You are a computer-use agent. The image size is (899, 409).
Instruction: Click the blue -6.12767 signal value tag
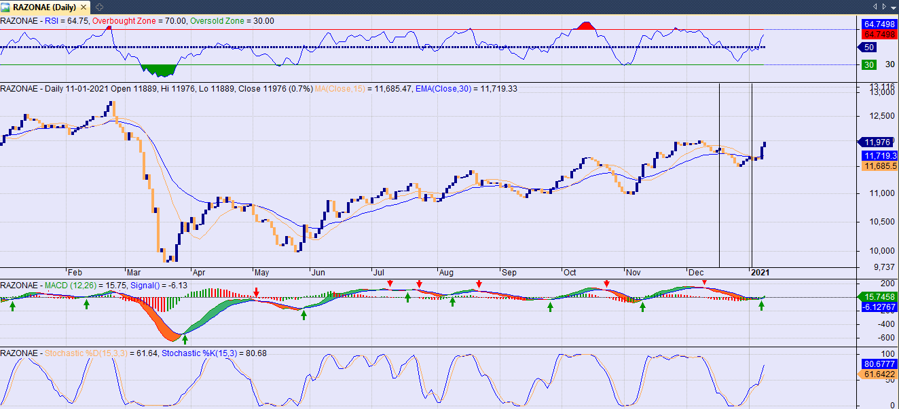point(878,307)
